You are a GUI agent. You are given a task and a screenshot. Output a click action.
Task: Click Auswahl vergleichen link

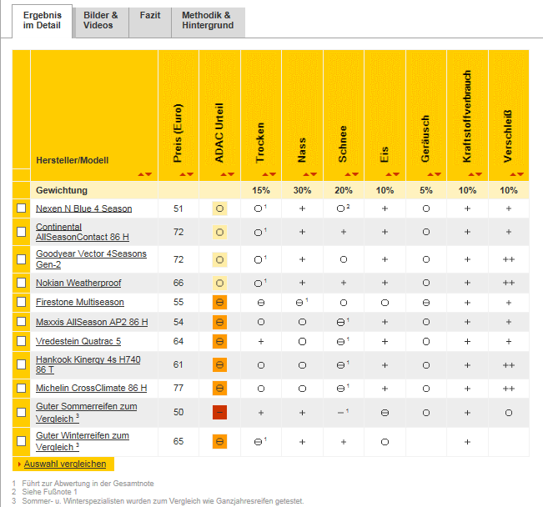click(x=65, y=464)
